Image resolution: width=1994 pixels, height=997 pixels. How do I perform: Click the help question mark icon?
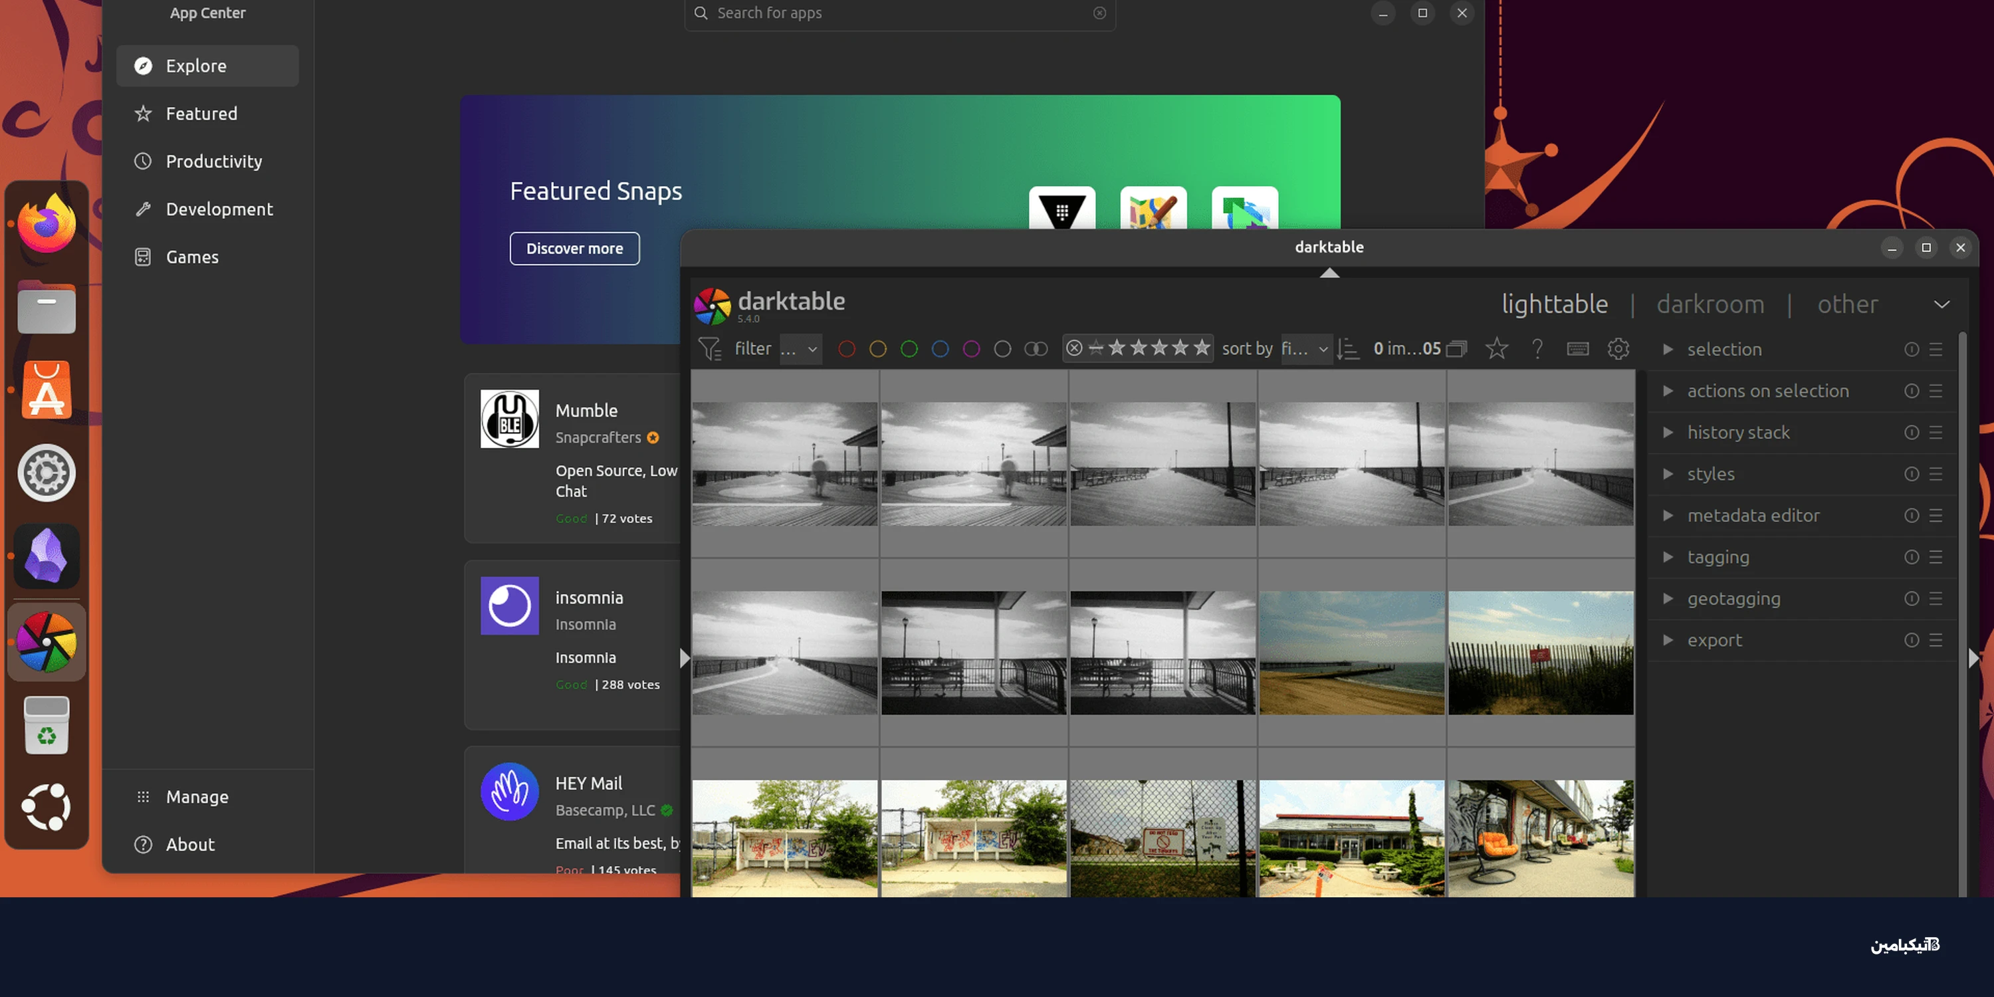pyautogui.click(x=1537, y=349)
